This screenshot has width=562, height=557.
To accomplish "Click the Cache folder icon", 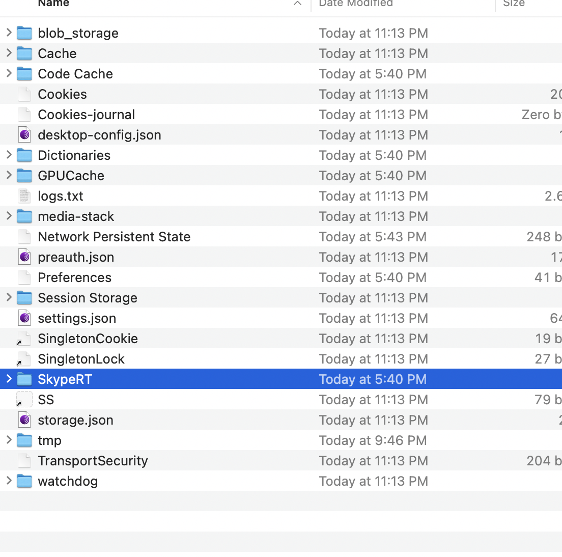I will click(24, 53).
